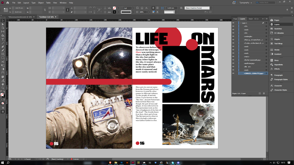This screenshot has width=294, height=165.
Task: Open the CC Libraries panel
Action: point(279,33)
